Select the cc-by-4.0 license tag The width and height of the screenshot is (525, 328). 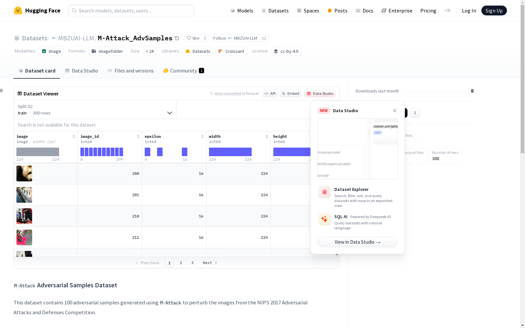(286, 51)
